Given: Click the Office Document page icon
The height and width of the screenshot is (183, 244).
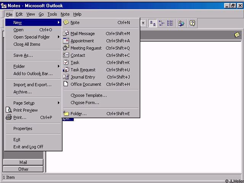Looking at the screenshot, I should coord(66,84).
